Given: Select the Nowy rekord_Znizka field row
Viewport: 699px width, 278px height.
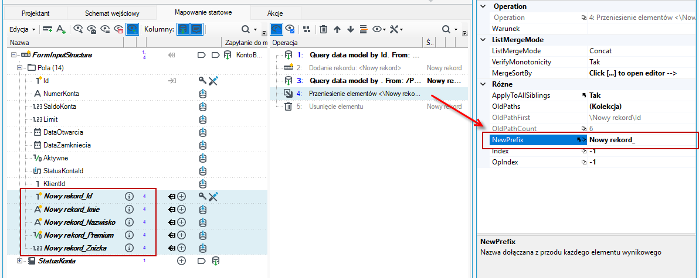Looking at the screenshot, I should [79, 248].
